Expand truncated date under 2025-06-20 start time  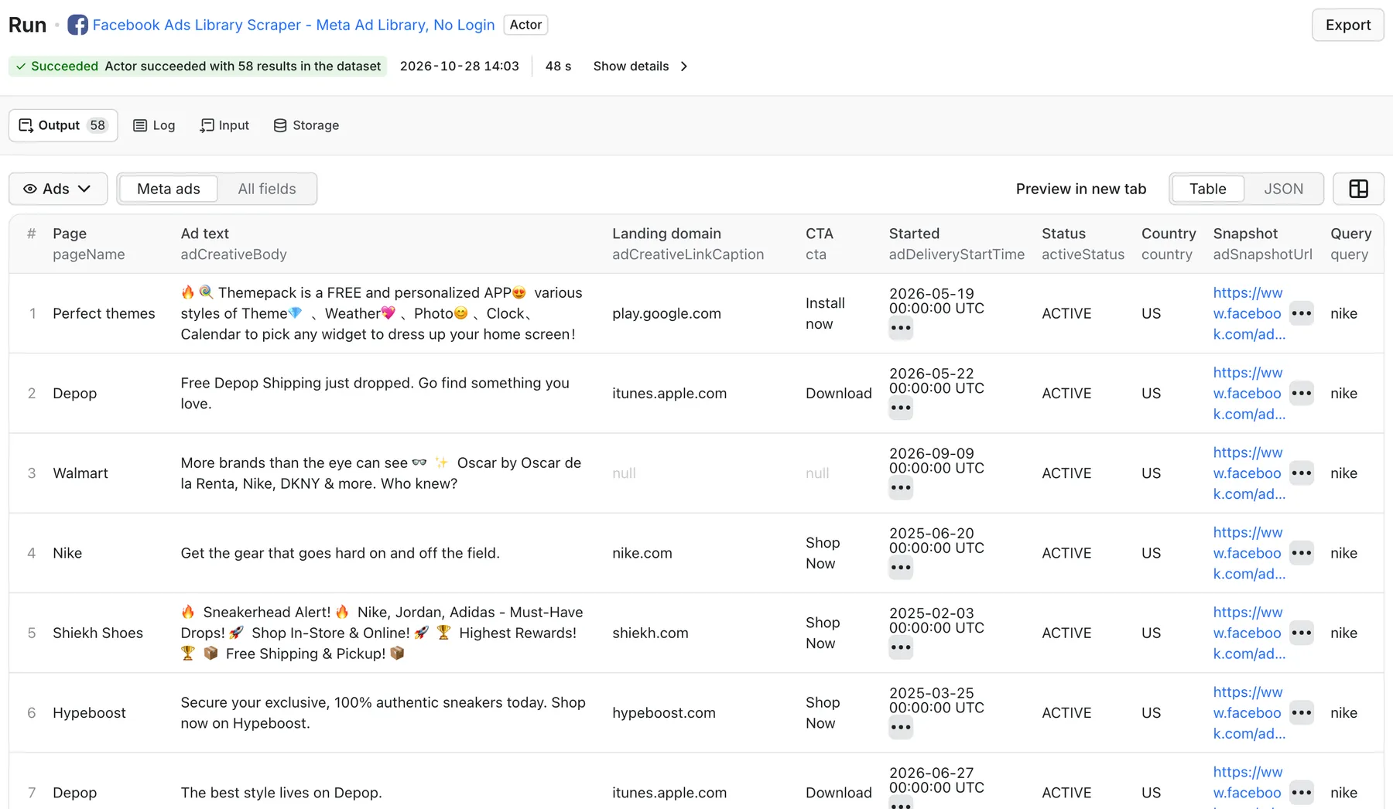point(901,568)
